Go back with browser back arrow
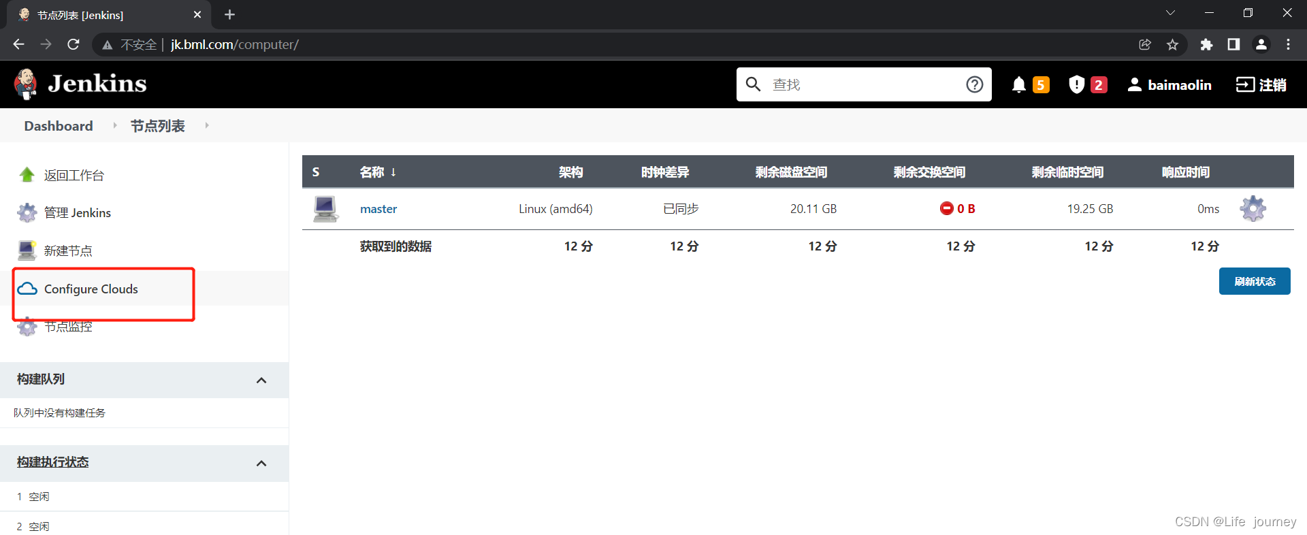Image resolution: width=1307 pixels, height=535 pixels. pos(18,44)
